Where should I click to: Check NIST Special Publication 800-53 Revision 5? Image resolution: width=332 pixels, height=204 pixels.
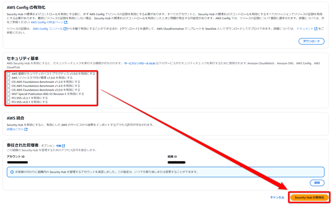pyautogui.click(x=9, y=94)
